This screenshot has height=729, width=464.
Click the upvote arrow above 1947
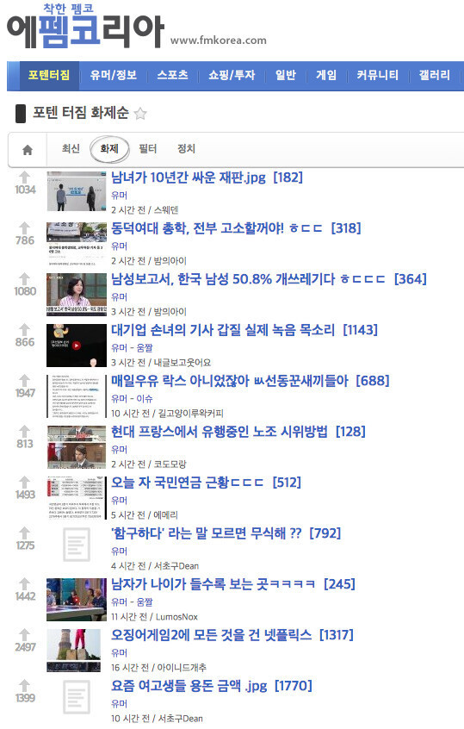(x=25, y=380)
